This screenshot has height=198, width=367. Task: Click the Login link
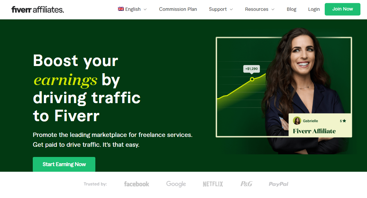click(x=314, y=9)
